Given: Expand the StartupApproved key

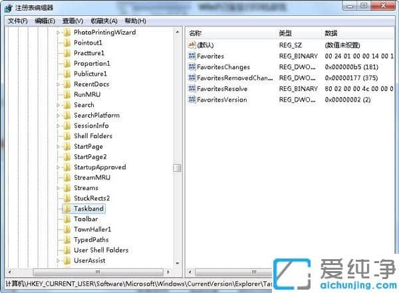Looking at the screenshot, I should [x=58, y=167].
